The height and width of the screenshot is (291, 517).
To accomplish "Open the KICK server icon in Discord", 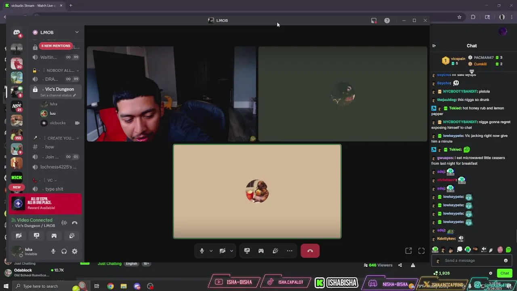I will (x=17, y=177).
